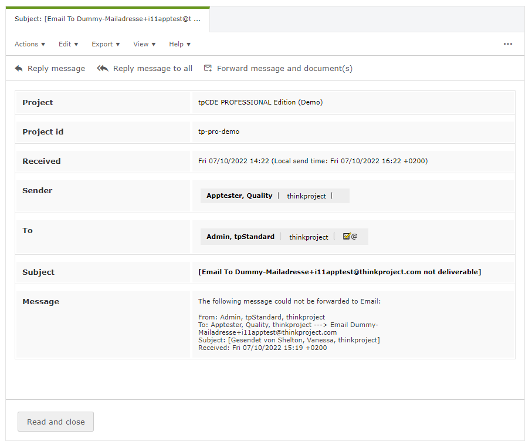The height and width of the screenshot is (441, 532).
Task: Expand the Export dropdown menu
Action: (106, 44)
